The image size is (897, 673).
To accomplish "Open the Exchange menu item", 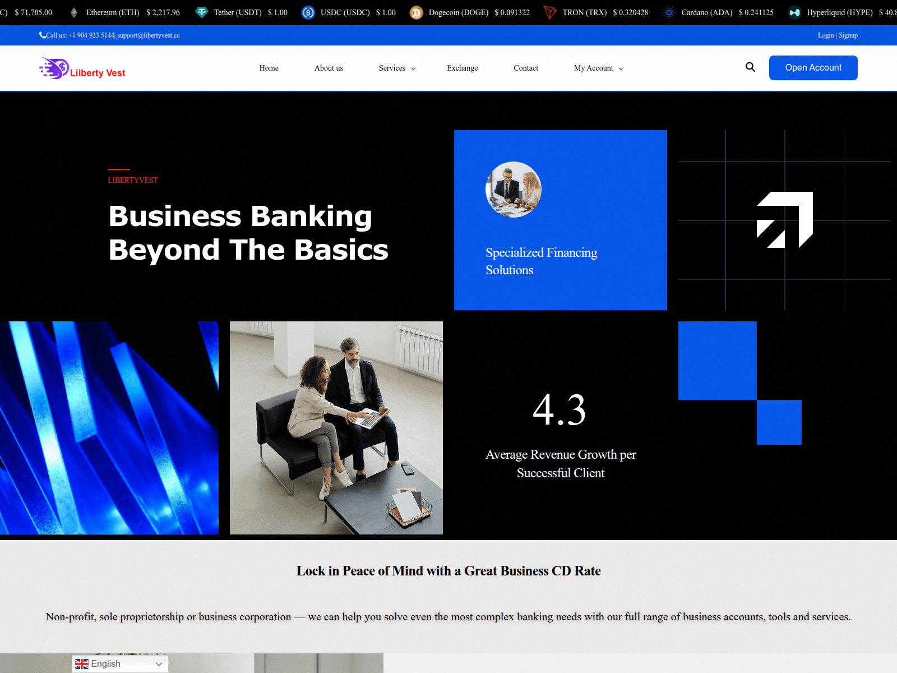I will 462,68.
